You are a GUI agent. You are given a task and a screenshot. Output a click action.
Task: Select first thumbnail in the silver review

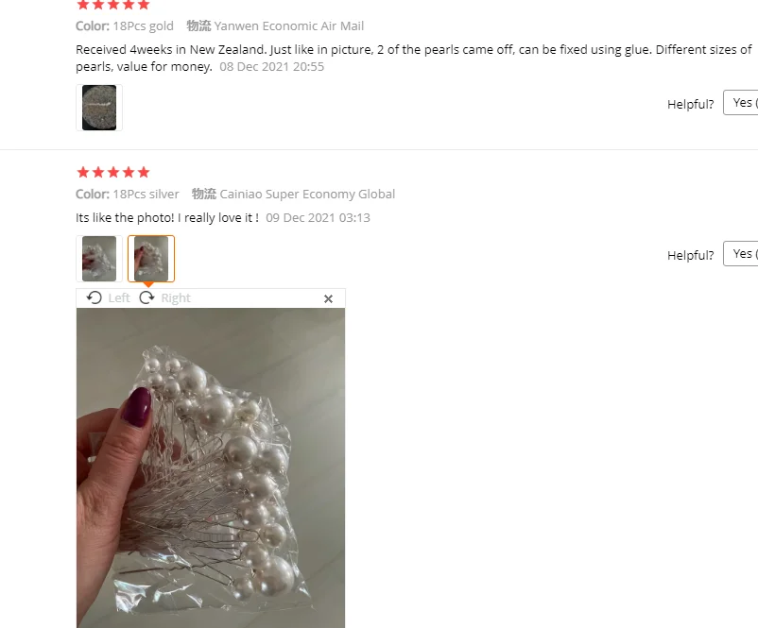(99, 259)
